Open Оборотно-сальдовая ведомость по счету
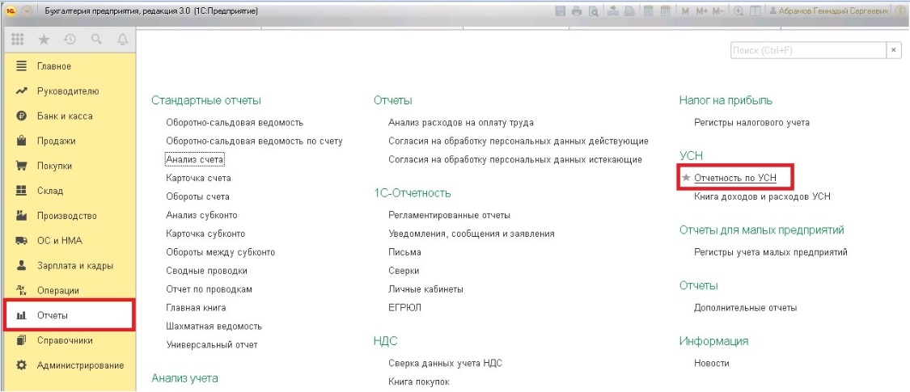This screenshot has width=910, height=392. (x=254, y=141)
